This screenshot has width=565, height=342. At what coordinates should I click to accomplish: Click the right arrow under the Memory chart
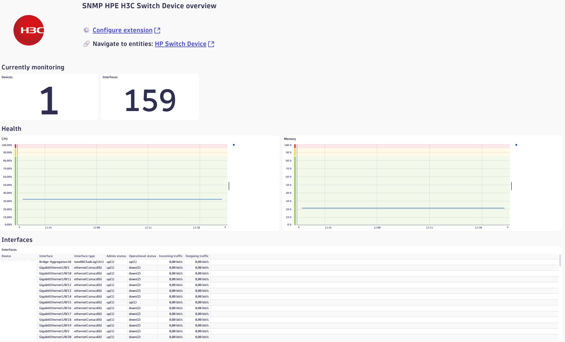click(x=508, y=227)
